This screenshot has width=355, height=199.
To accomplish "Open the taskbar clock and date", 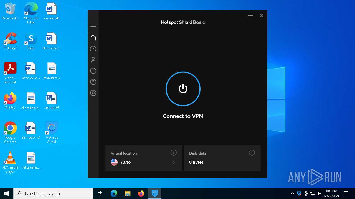I will click(331, 193).
